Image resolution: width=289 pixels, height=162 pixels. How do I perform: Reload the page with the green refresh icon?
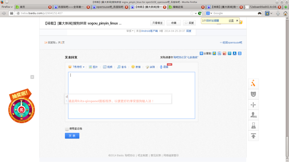[x=200, y=13]
